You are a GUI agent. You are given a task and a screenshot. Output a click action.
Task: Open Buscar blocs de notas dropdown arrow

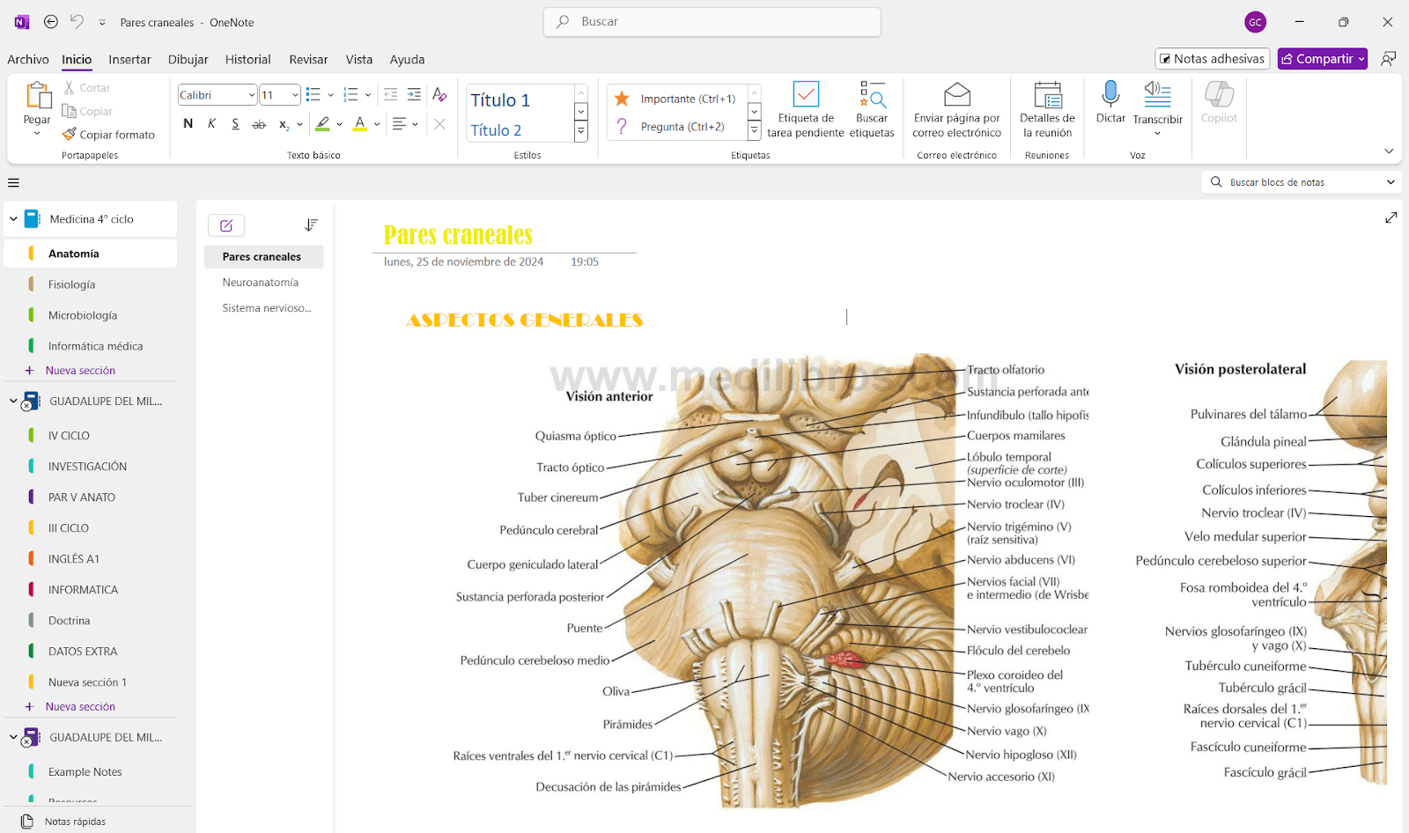click(x=1391, y=182)
